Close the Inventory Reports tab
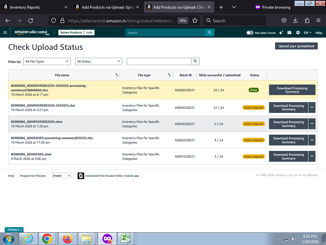Viewport: 326px width, 245px height. click(66, 7)
